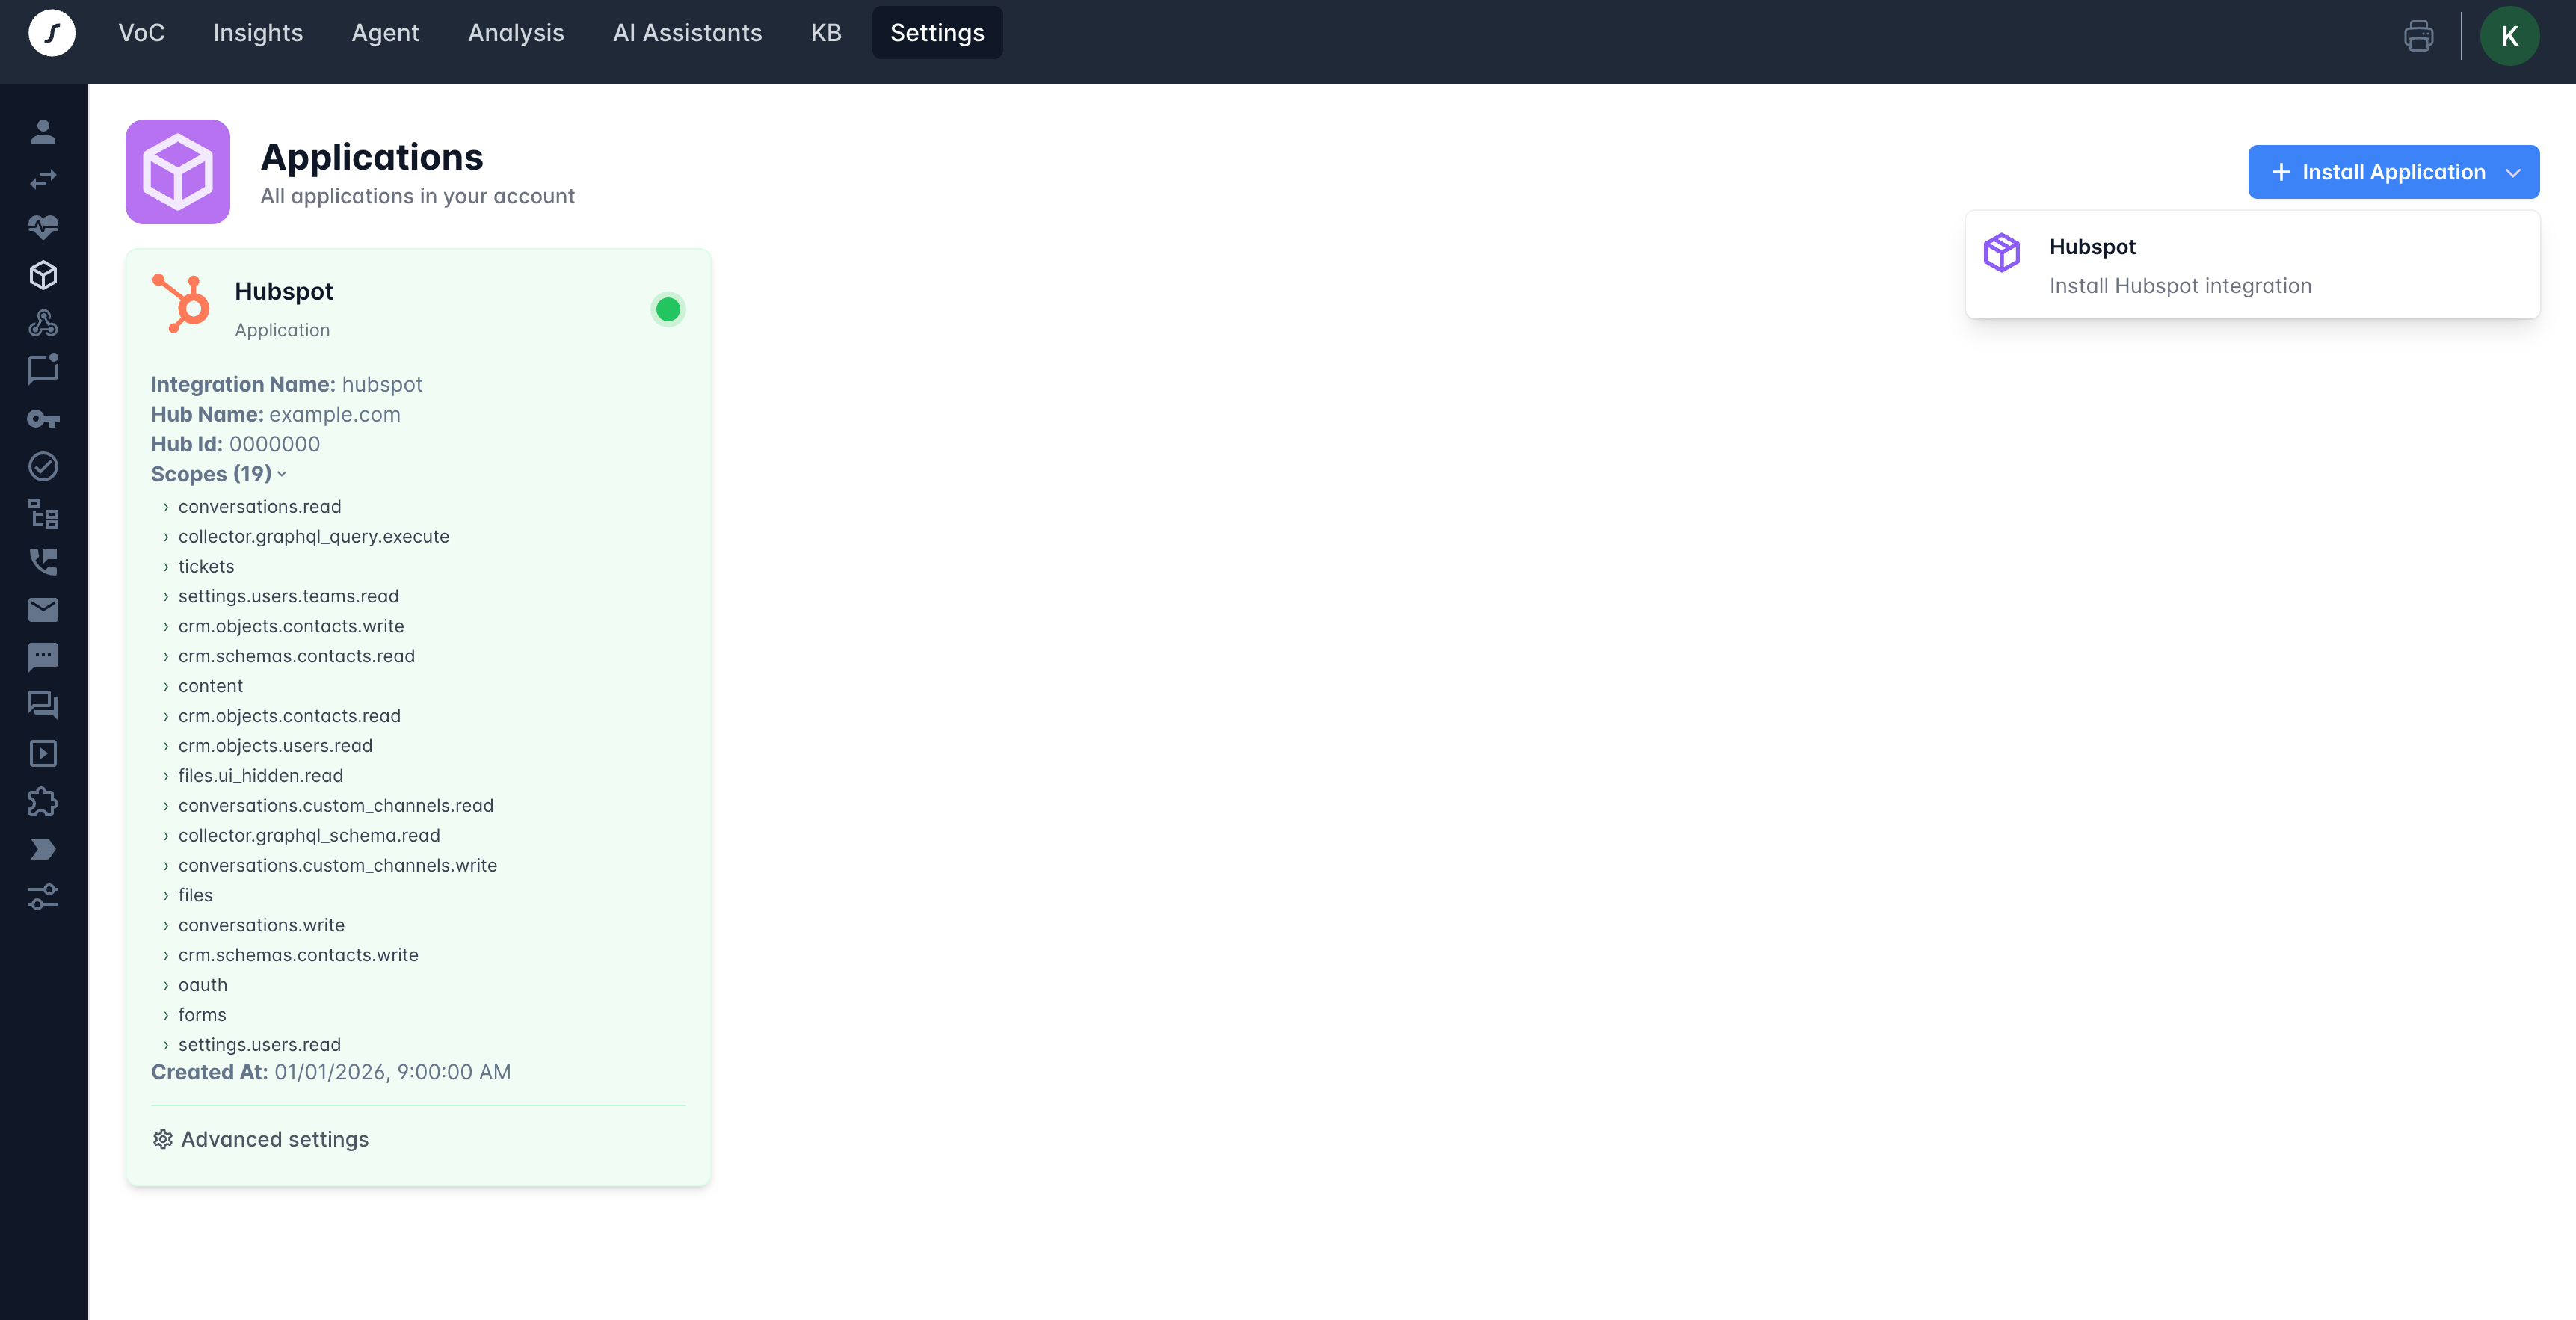Expand the files.ui_hidden.read scope
This screenshot has height=1320, width=2576.
click(253, 776)
